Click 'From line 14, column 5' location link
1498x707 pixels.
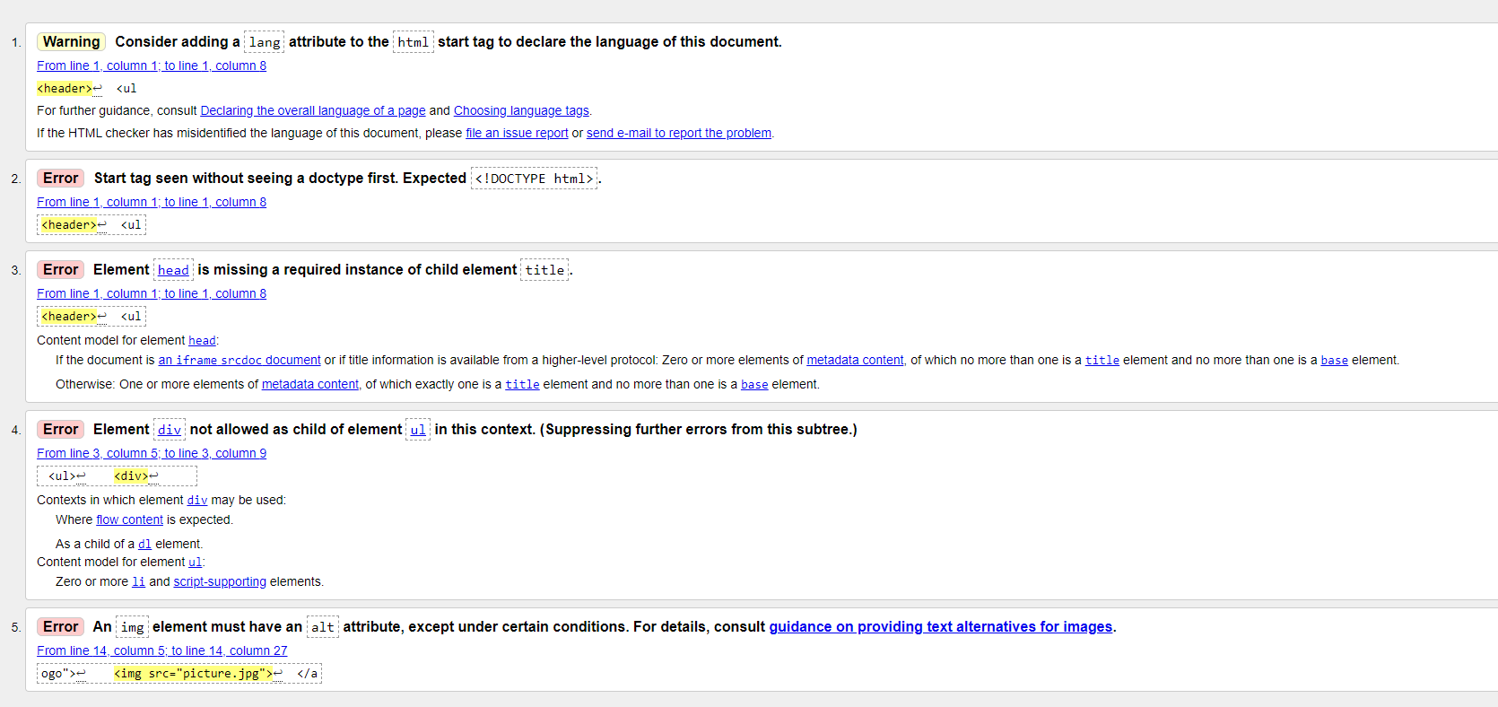click(162, 650)
